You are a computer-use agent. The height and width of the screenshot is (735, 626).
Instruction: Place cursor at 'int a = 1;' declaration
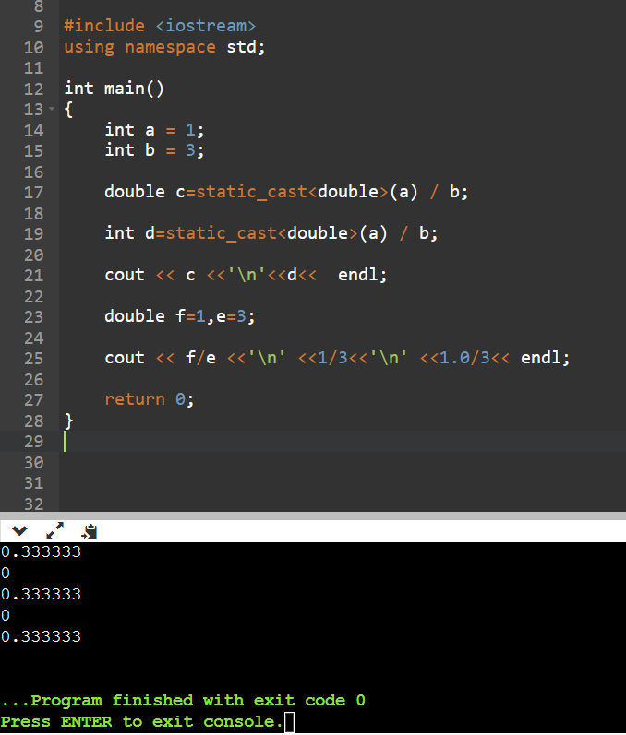pyautogui.click(x=154, y=130)
